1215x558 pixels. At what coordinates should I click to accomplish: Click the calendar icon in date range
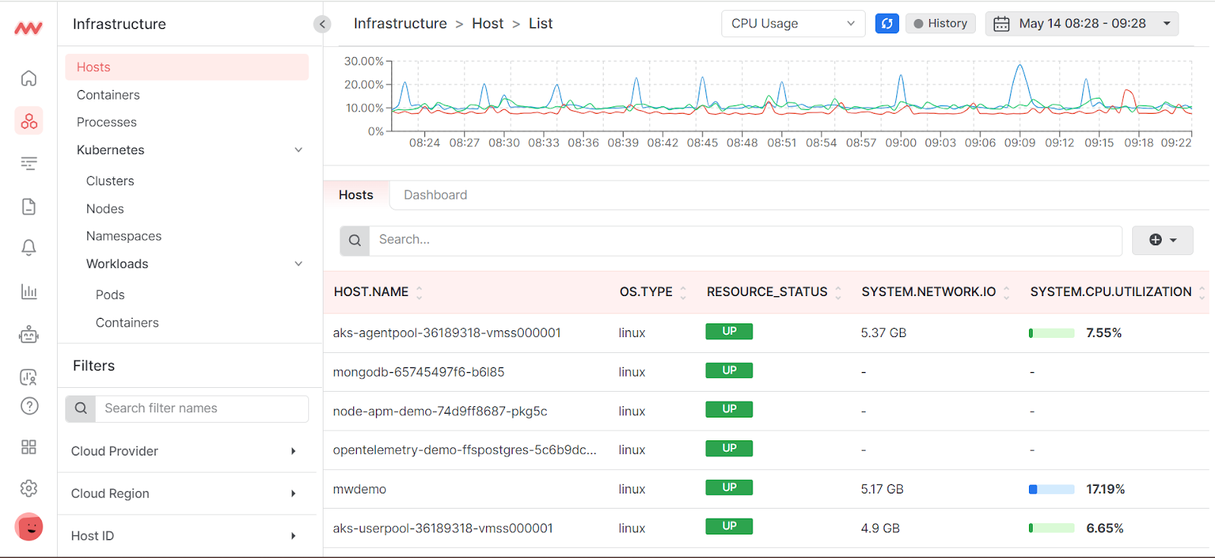(1002, 24)
